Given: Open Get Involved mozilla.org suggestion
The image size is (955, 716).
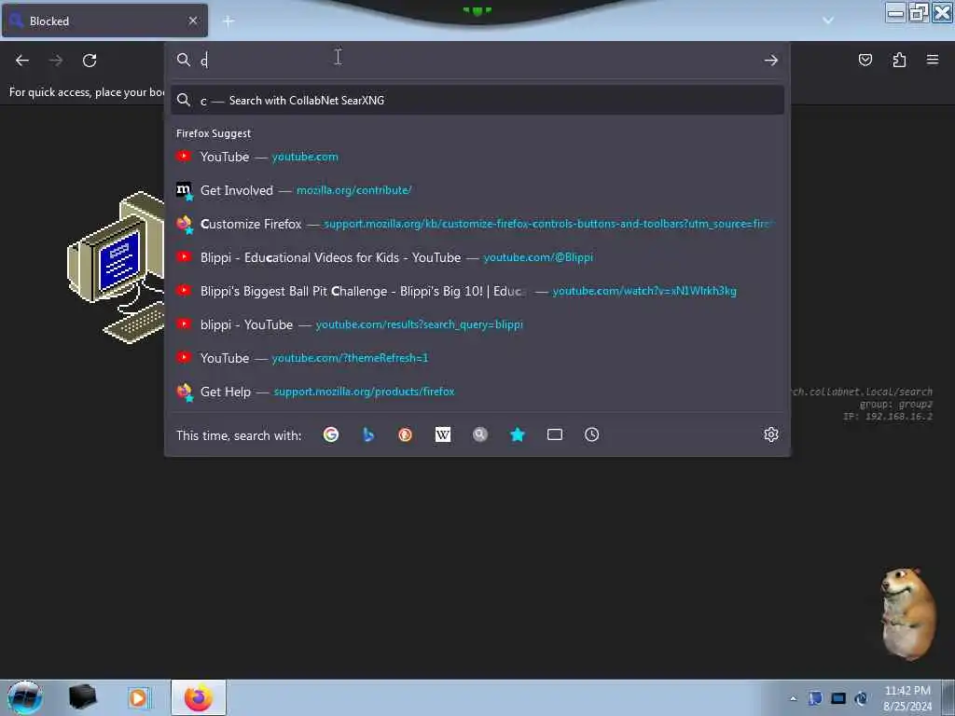Looking at the screenshot, I should [x=477, y=190].
